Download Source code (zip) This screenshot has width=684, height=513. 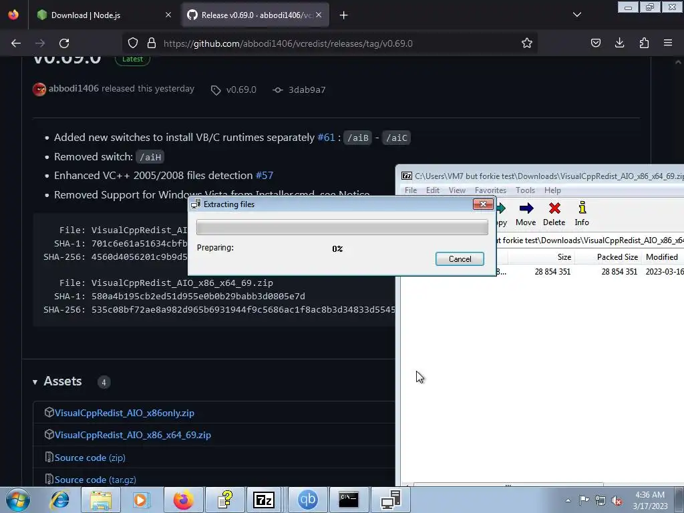point(90,458)
